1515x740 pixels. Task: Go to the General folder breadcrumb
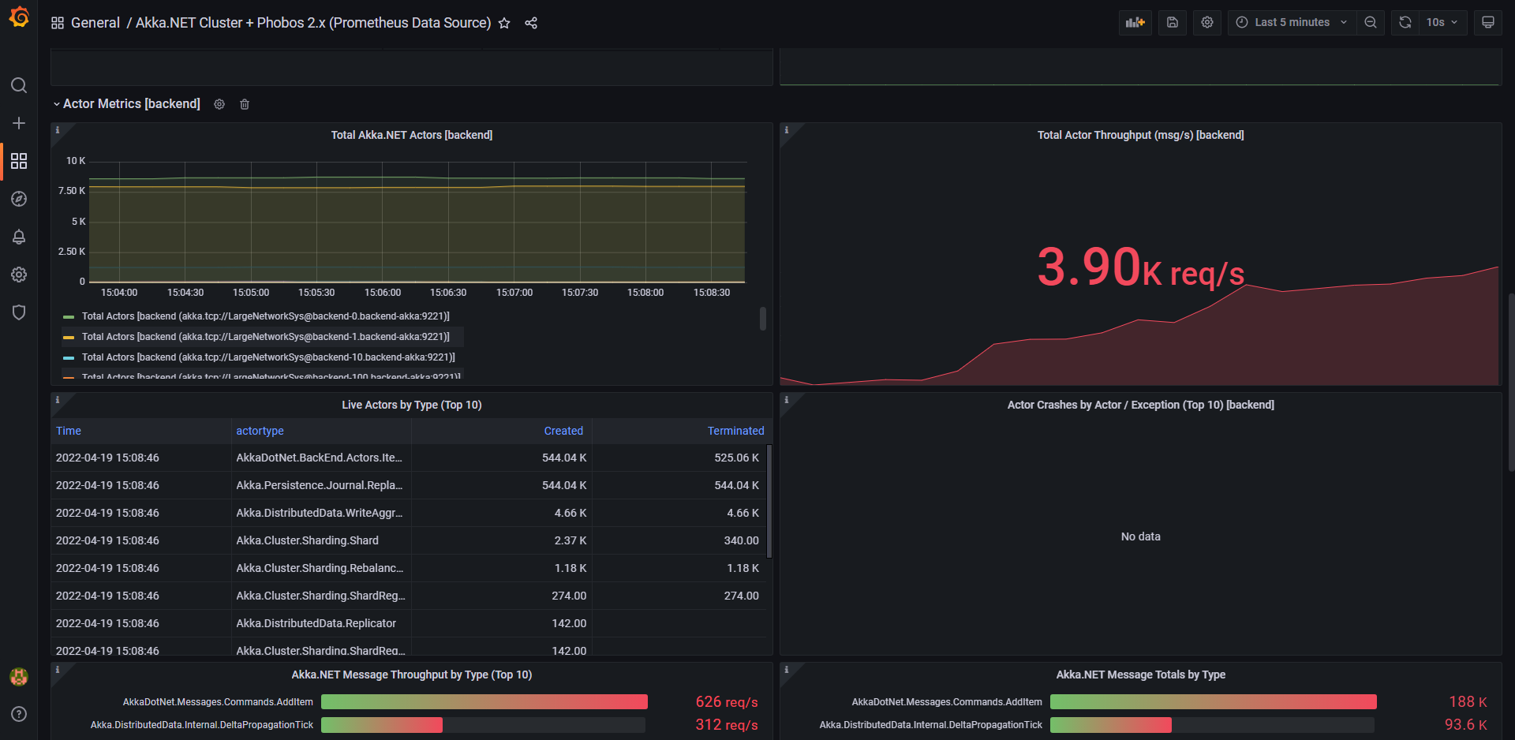coord(95,23)
